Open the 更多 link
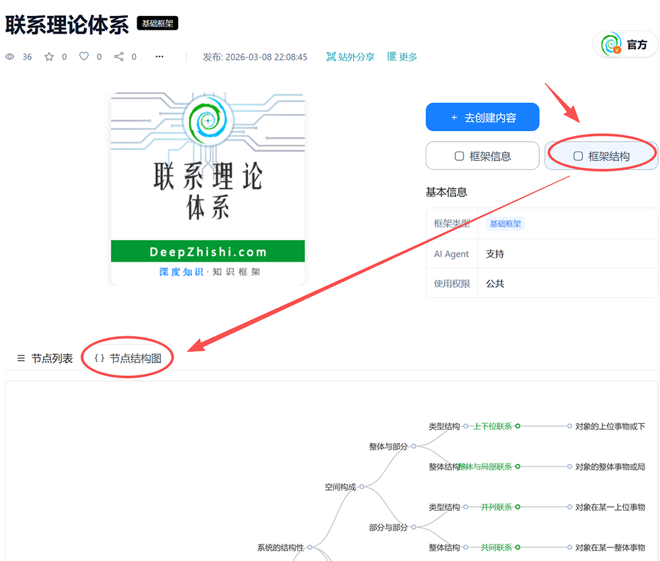The image size is (660, 561). [x=402, y=57]
